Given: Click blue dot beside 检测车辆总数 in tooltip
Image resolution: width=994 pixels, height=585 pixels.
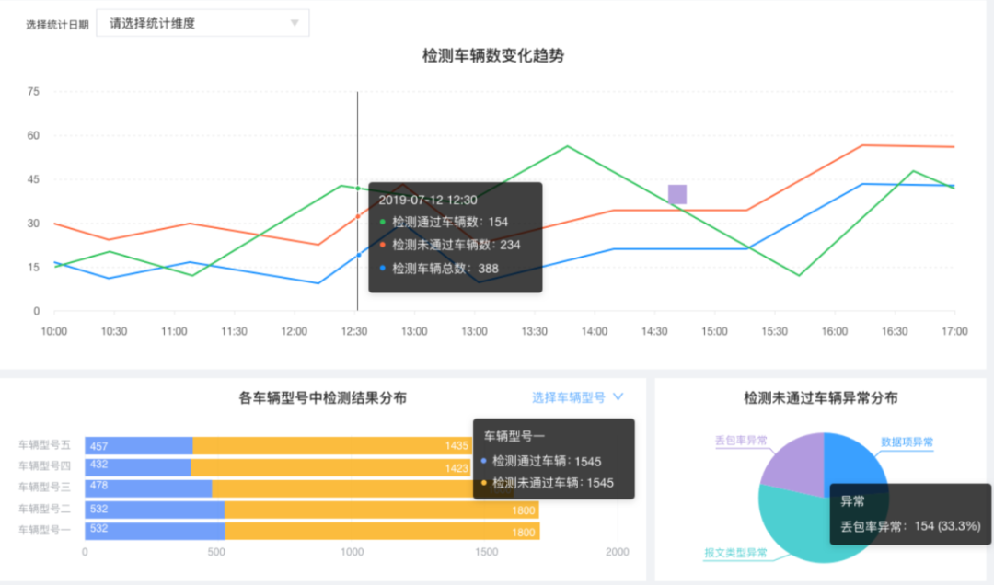Looking at the screenshot, I should pos(382,269).
